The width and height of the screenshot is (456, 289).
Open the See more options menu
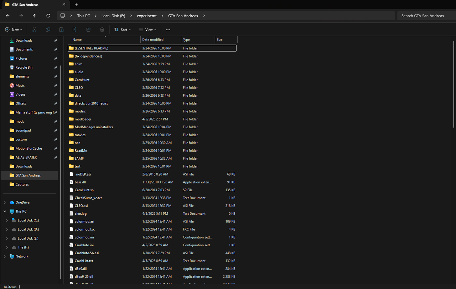[x=168, y=30]
